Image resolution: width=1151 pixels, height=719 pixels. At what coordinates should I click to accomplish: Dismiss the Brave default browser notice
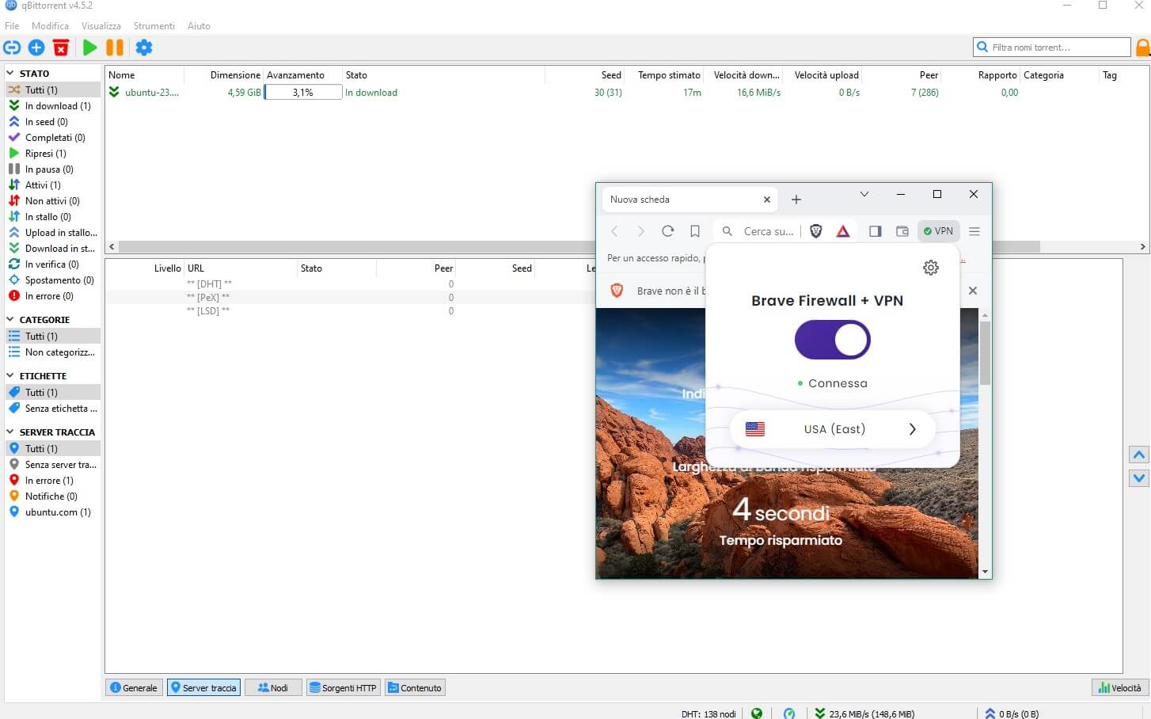tap(973, 291)
